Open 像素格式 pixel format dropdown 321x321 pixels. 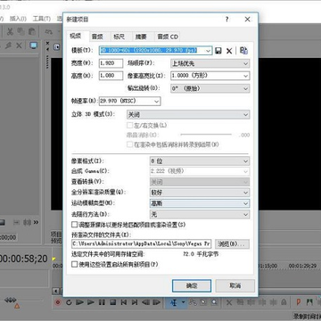click(x=200, y=160)
